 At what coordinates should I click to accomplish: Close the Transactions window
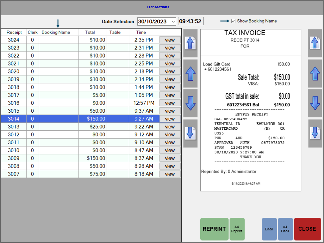(x=307, y=229)
